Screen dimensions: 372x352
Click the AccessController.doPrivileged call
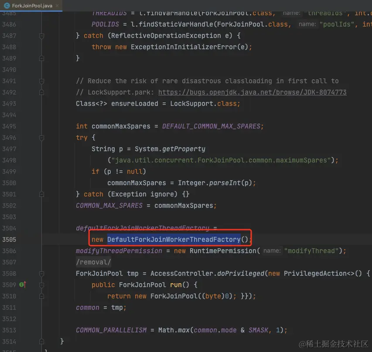pyautogui.click(x=207, y=273)
